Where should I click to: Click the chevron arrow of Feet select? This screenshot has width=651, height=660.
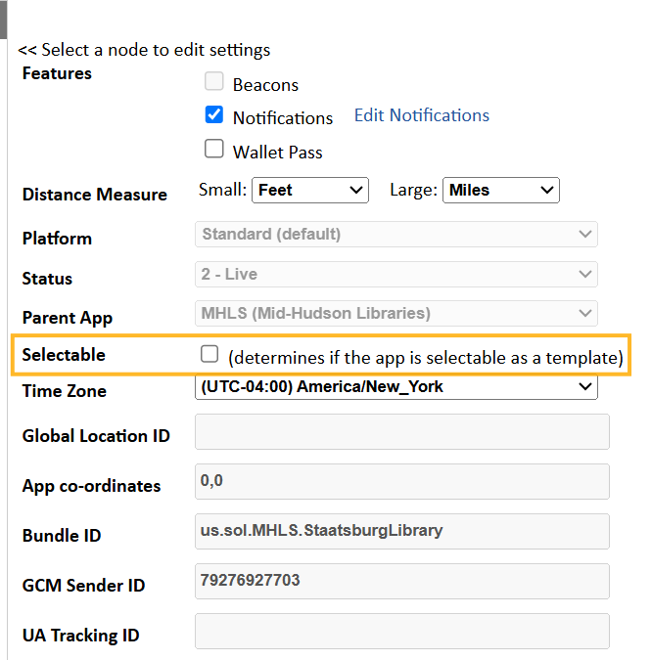(x=356, y=191)
